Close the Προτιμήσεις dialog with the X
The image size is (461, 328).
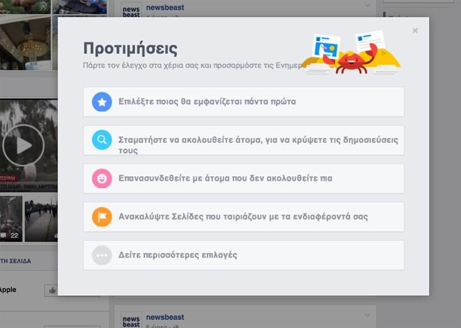(x=415, y=31)
